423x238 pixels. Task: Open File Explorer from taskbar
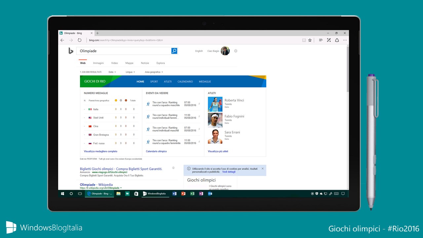(118, 194)
